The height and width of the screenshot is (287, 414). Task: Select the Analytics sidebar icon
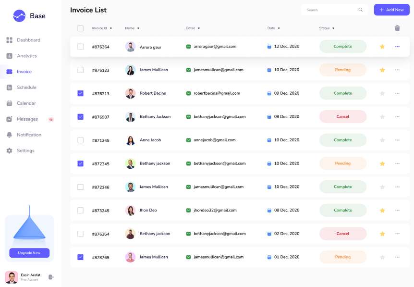[11, 56]
